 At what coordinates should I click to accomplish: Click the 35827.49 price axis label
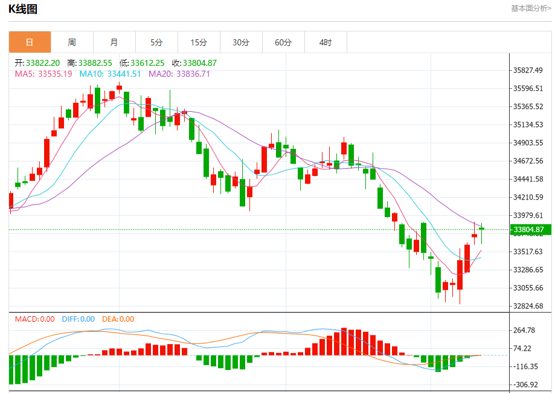528,70
